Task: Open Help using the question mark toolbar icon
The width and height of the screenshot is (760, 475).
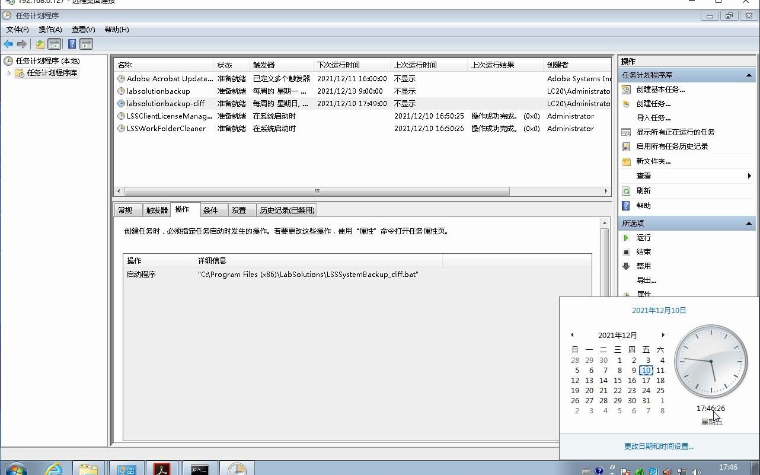Action: (72, 43)
